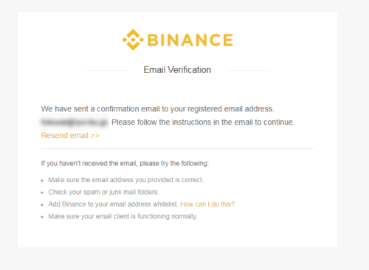Click the confirmation email sent message

(x=158, y=109)
